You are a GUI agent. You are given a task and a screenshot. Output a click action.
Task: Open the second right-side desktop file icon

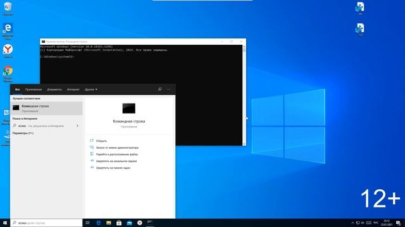click(x=360, y=30)
